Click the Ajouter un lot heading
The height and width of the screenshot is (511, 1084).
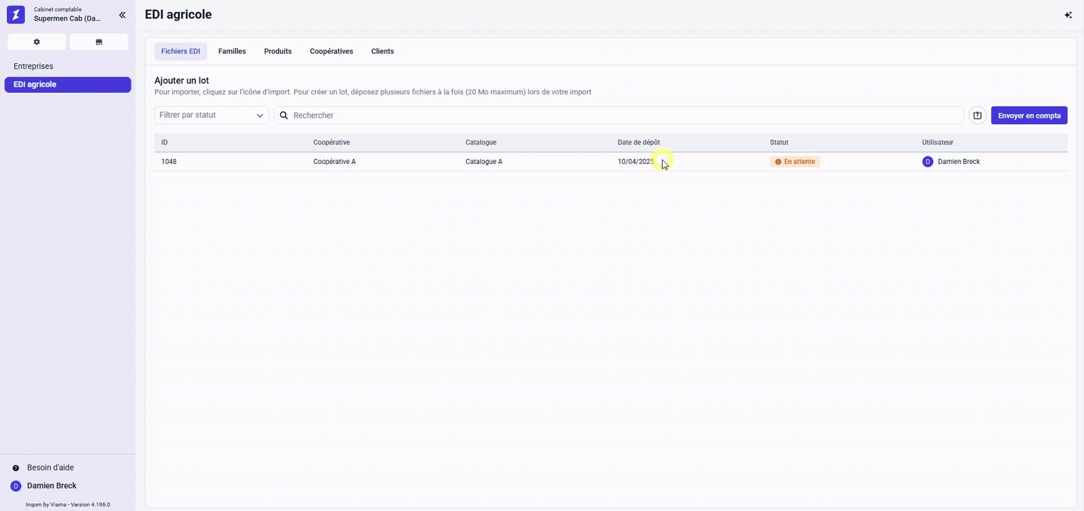tap(181, 81)
